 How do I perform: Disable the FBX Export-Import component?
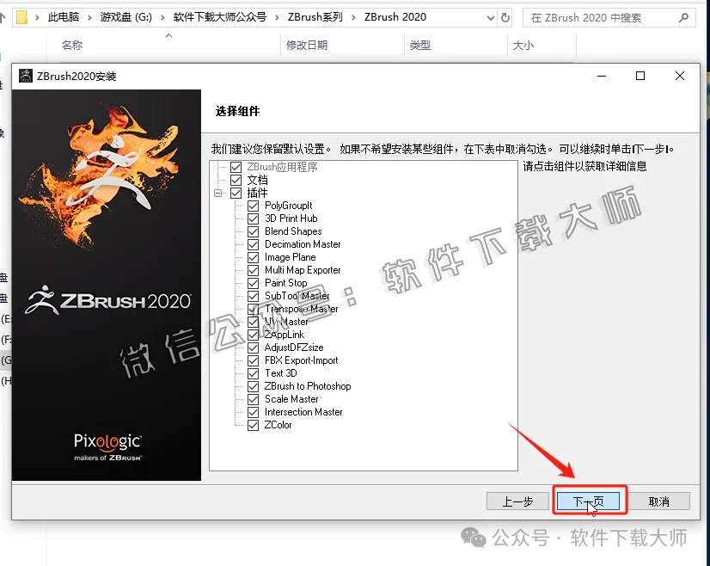254,360
